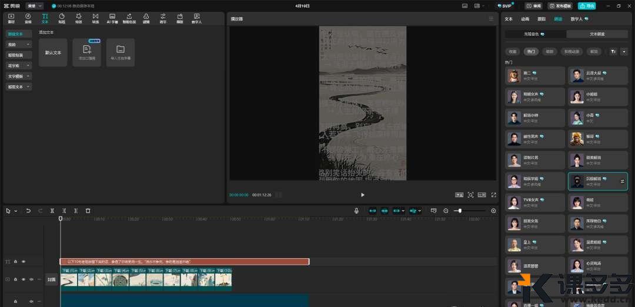Viewport: 635px width, 307px height.
Task: Click the trim-left (delete left) tool
Action: [64, 211]
